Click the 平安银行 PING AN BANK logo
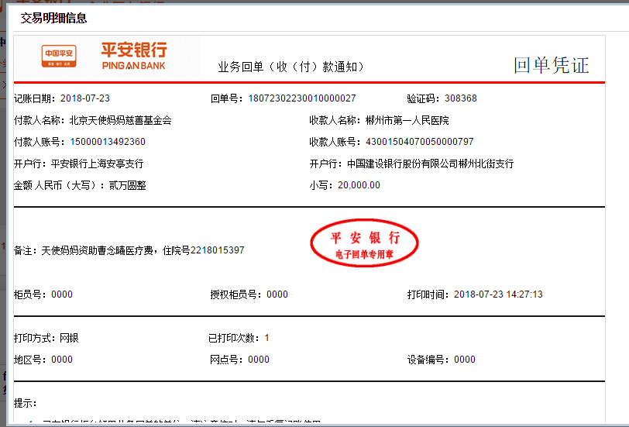The height and width of the screenshot is (427, 629). (x=133, y=56)
